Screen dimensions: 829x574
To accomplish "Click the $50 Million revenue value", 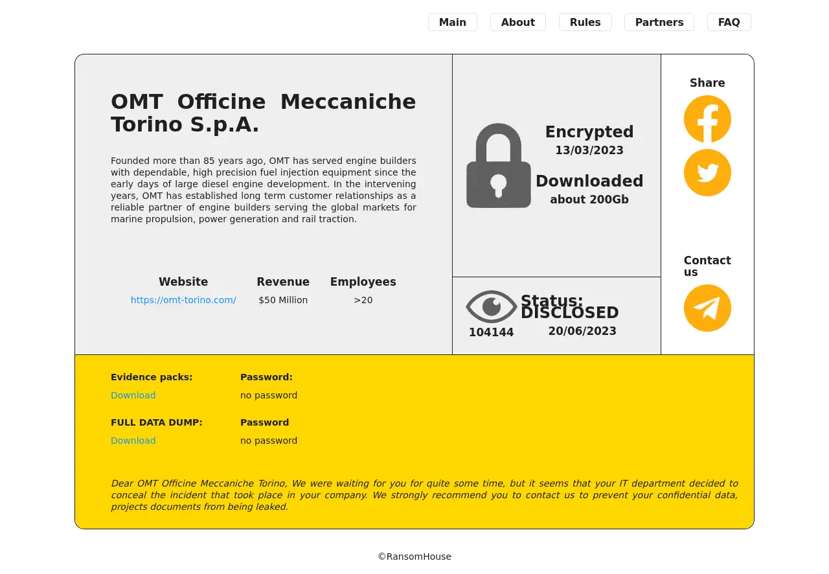I will tap(283, 300).
